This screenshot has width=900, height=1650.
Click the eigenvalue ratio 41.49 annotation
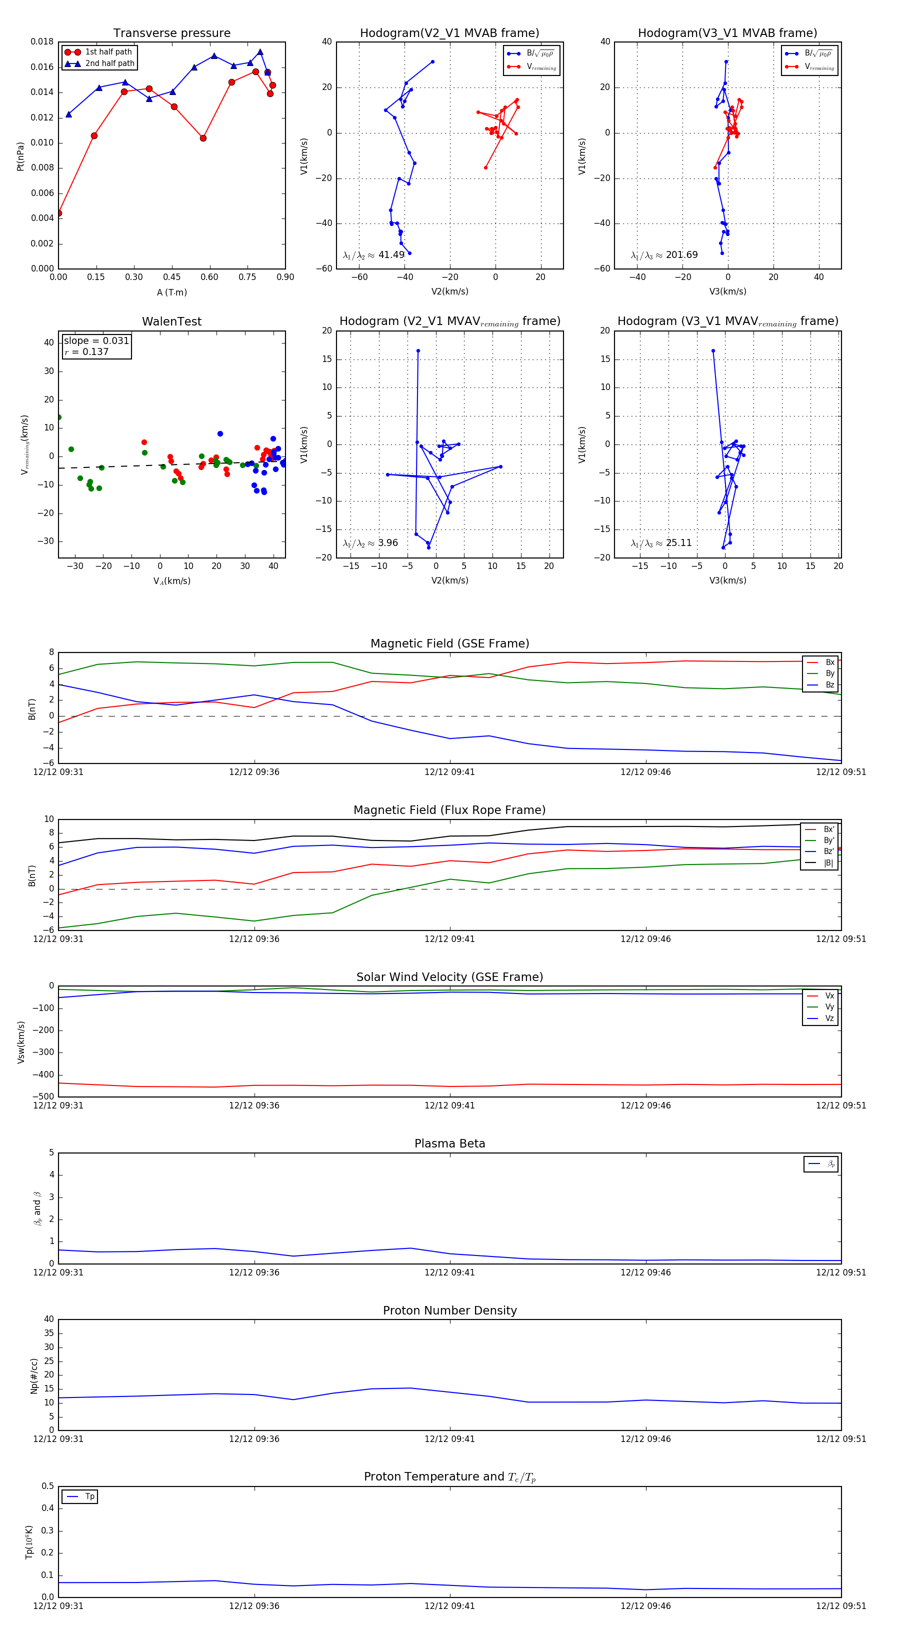[373, 255]
